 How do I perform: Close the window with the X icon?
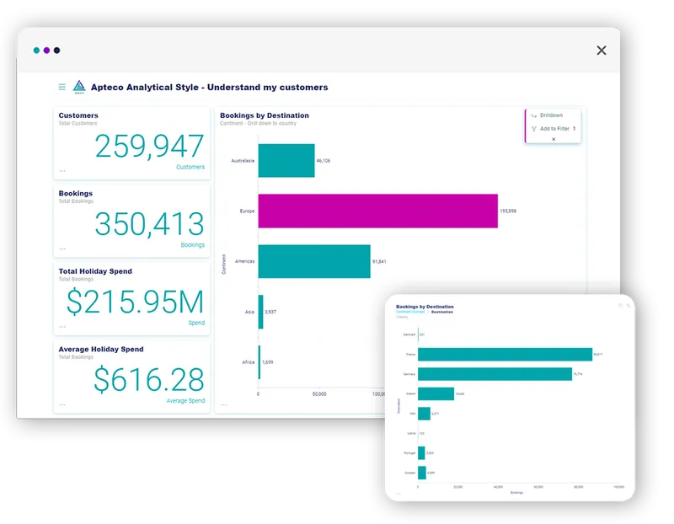click(x=602, y=51)
